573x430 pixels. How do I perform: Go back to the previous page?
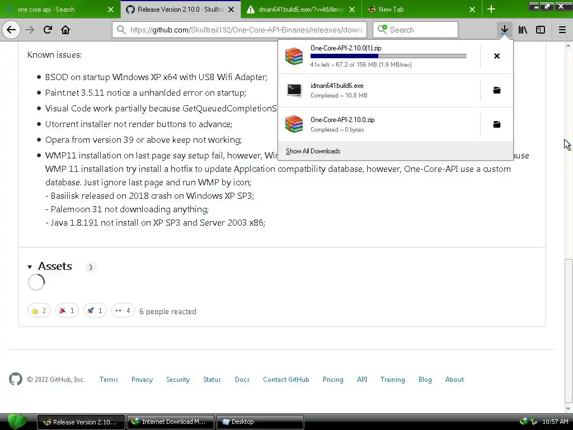11,30
